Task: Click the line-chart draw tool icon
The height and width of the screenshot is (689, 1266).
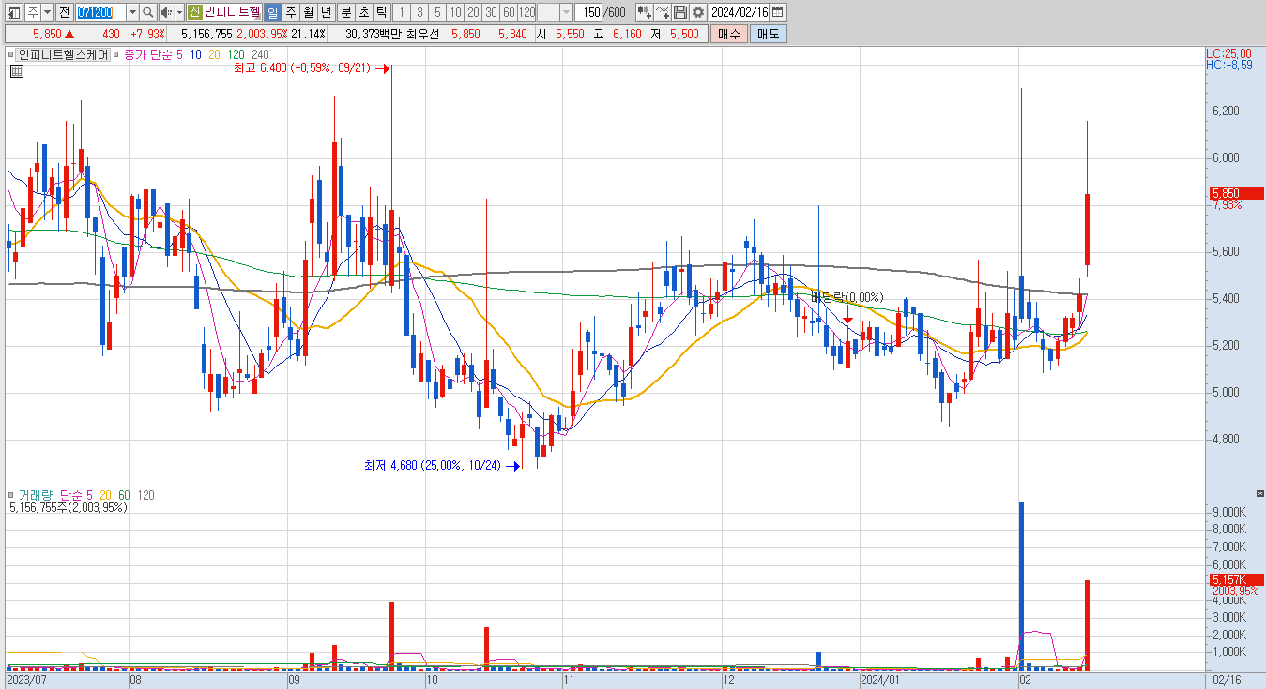Action: point(664,12)
